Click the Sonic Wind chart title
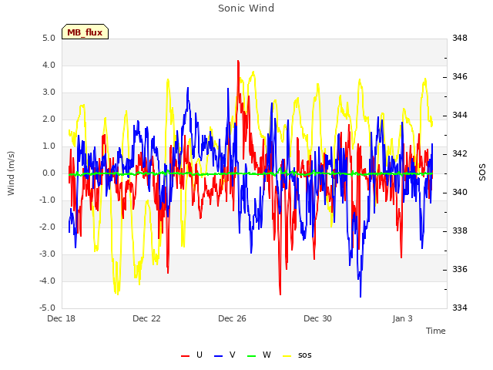This screenshot has height=370, width=493. point(246,8)
